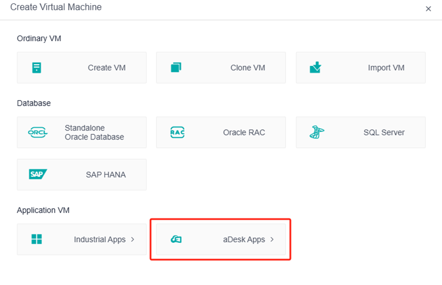Close the Create Virtual Machine dialog

428,9
